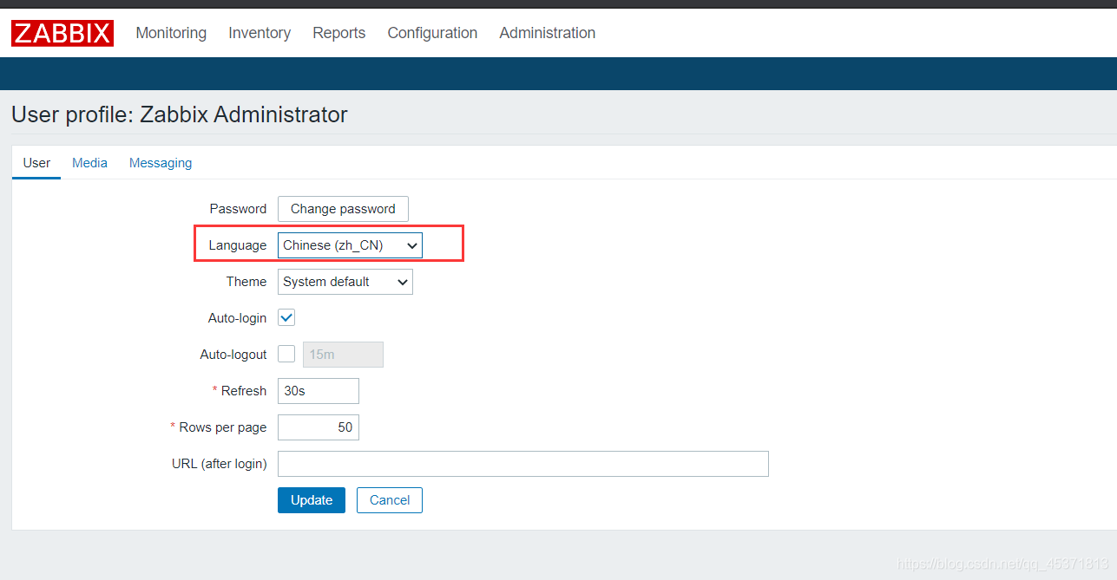Open the Configuration menu
This screenshot has width=1117, height=580.
(x=432, y=33)
